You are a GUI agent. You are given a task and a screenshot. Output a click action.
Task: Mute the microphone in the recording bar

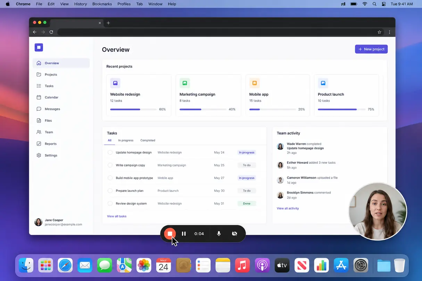pyautogui.click(x=219, y=234)
